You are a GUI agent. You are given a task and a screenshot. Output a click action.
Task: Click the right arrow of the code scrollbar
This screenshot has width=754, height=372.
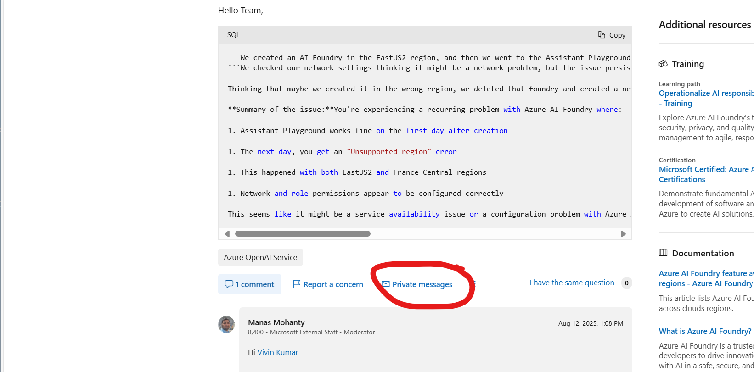[x=623, y=233]
